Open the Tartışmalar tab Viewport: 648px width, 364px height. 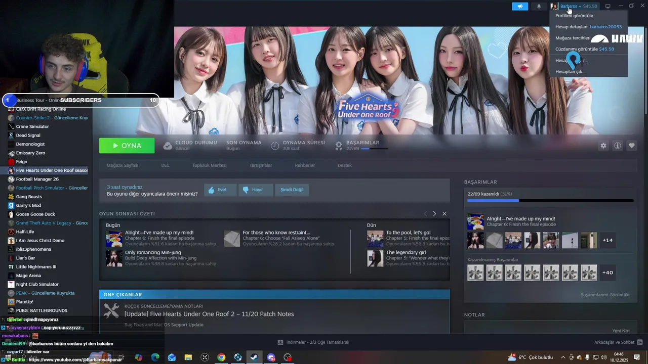point(261,165)
